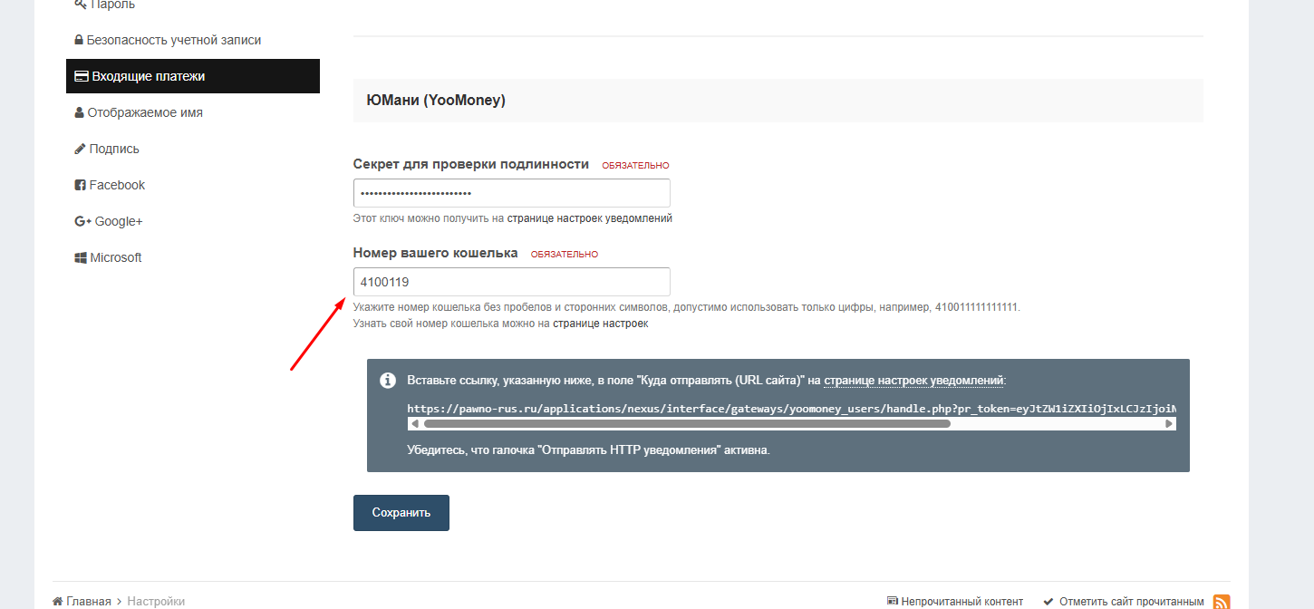Image resolution: width=1314 pixels, height=609 pixels.
Task: Click the pencil icon beside Подпись
Action: pos(80,149)
